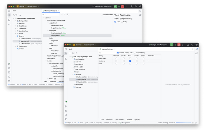Click the help question icon in the front Jmix panel
The width and height of the screenshot is (204, 130).
(x=76, y=53)
